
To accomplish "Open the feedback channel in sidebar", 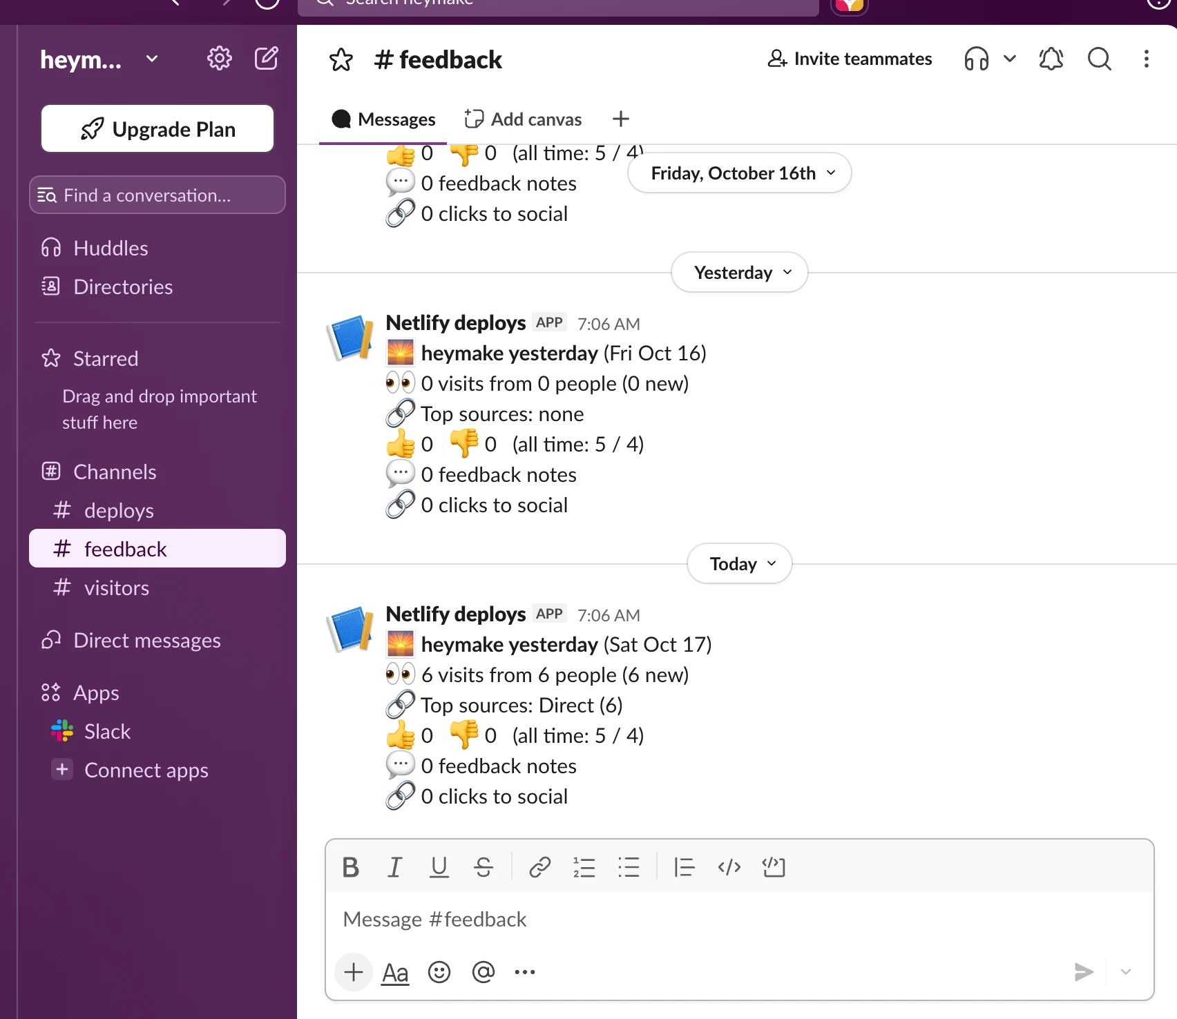I will coord(157,549).
